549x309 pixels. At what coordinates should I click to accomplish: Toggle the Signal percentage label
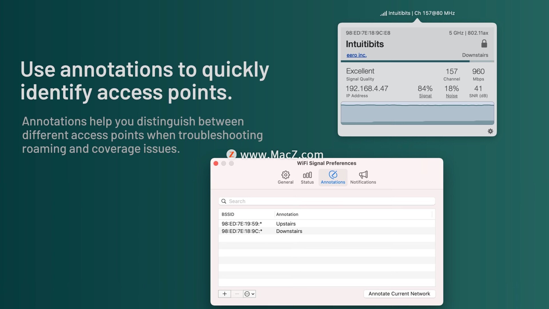tap(425, 96)
